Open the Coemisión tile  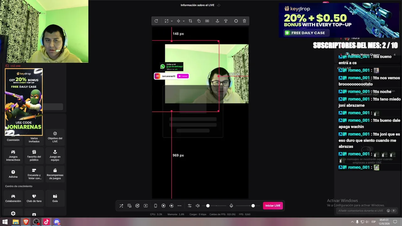pos(13,137)
